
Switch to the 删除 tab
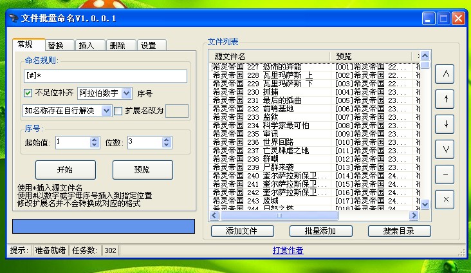[x=117, y=45]
